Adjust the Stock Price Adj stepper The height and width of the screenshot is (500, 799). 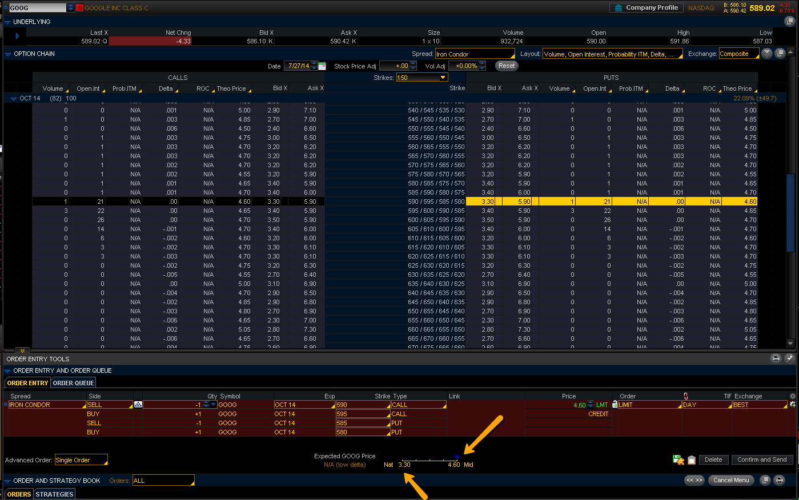[x=413, y=66]
